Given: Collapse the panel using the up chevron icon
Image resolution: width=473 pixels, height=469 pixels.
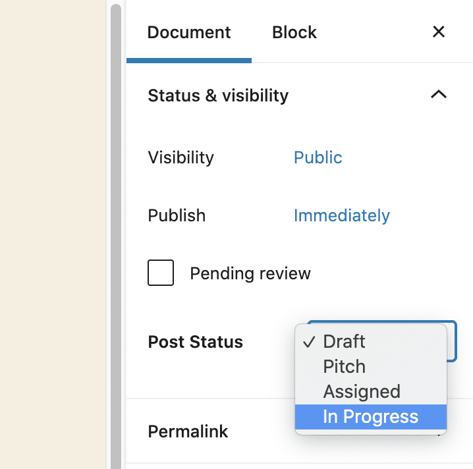Looking at the screenshot, I should (438, 95).
